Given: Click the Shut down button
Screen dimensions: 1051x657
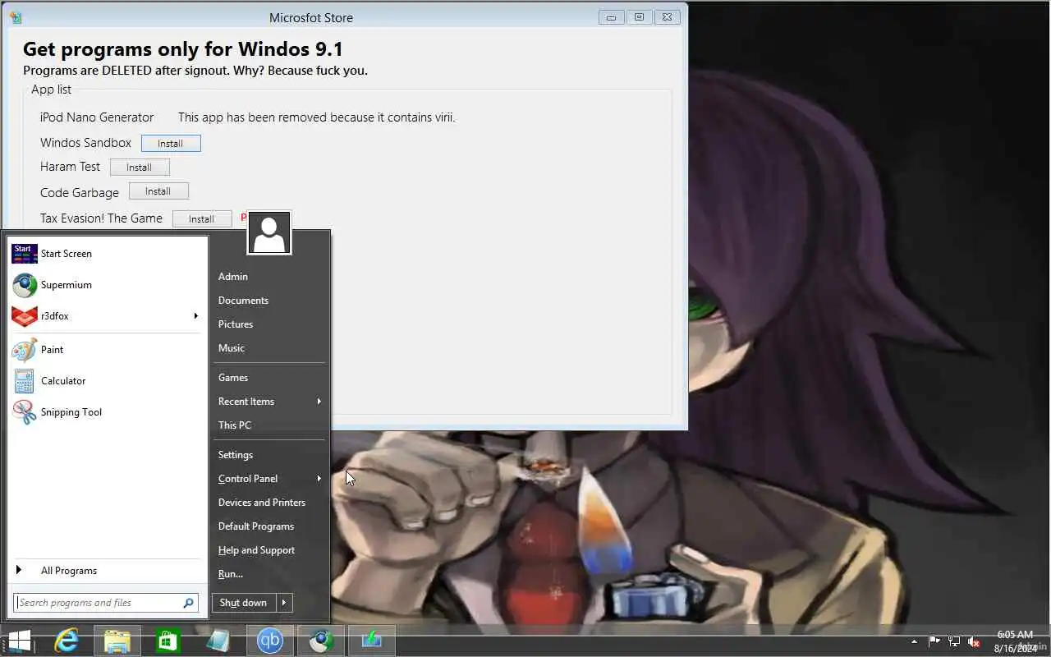Looking at the screenshot, I should (244, 603).
